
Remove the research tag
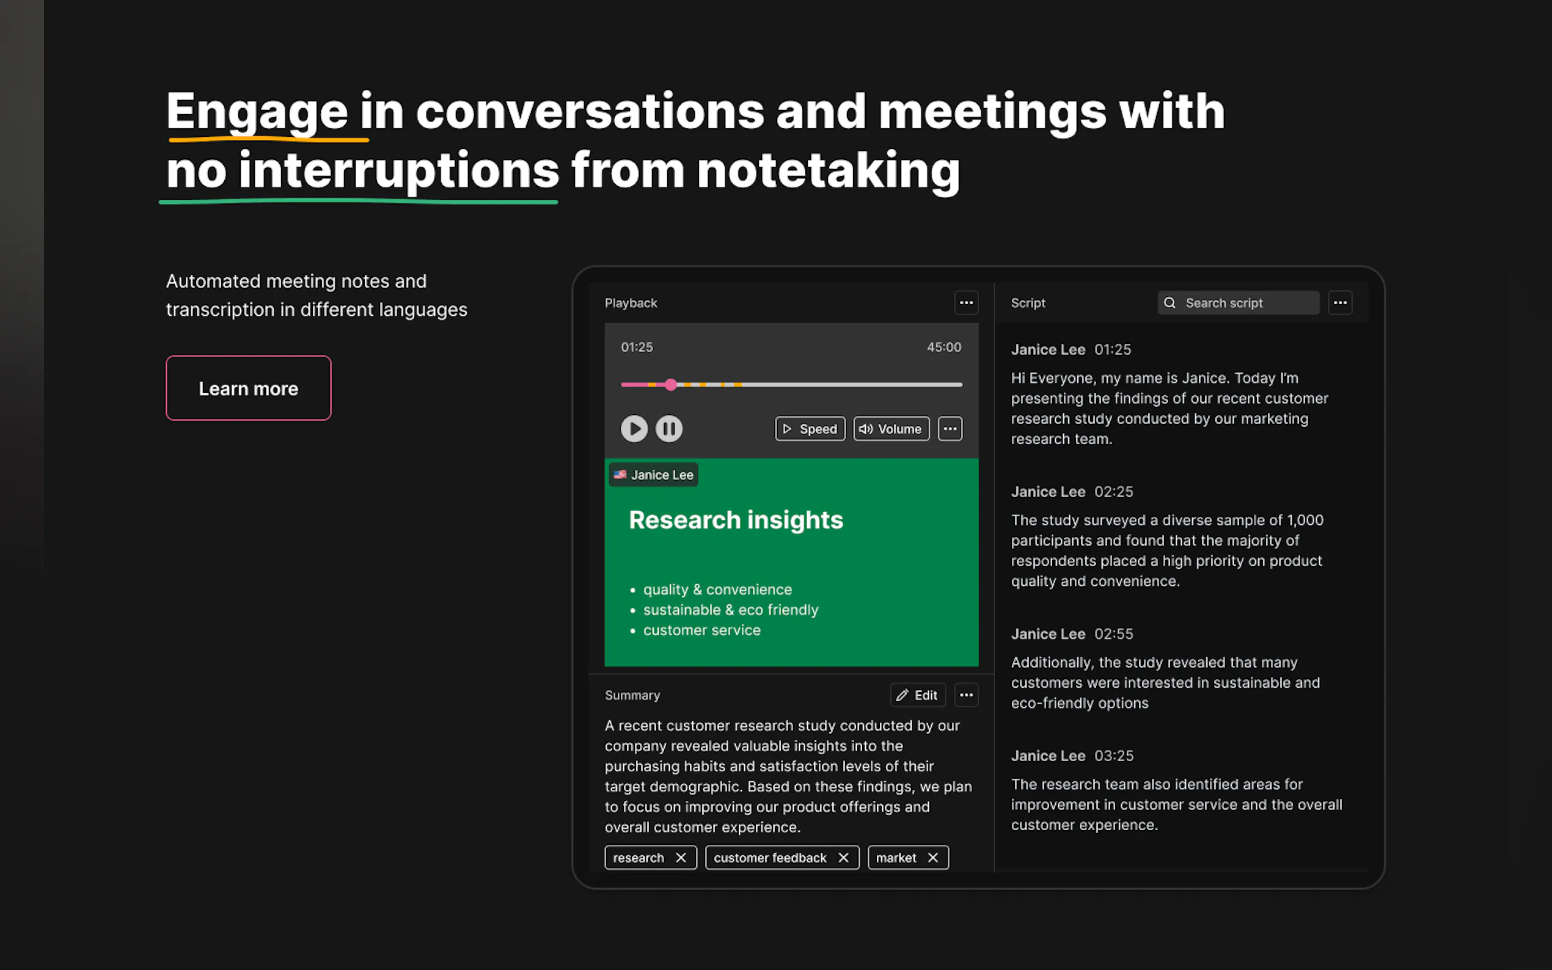click(681, 858)
